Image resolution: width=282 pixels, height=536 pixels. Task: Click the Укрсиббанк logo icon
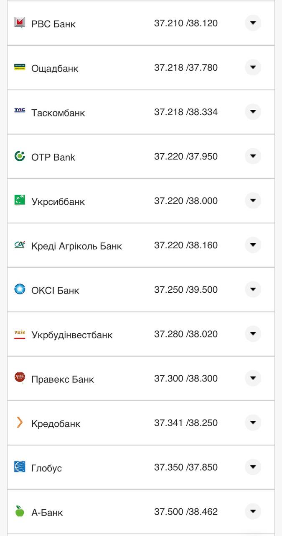tap(20, 201)
